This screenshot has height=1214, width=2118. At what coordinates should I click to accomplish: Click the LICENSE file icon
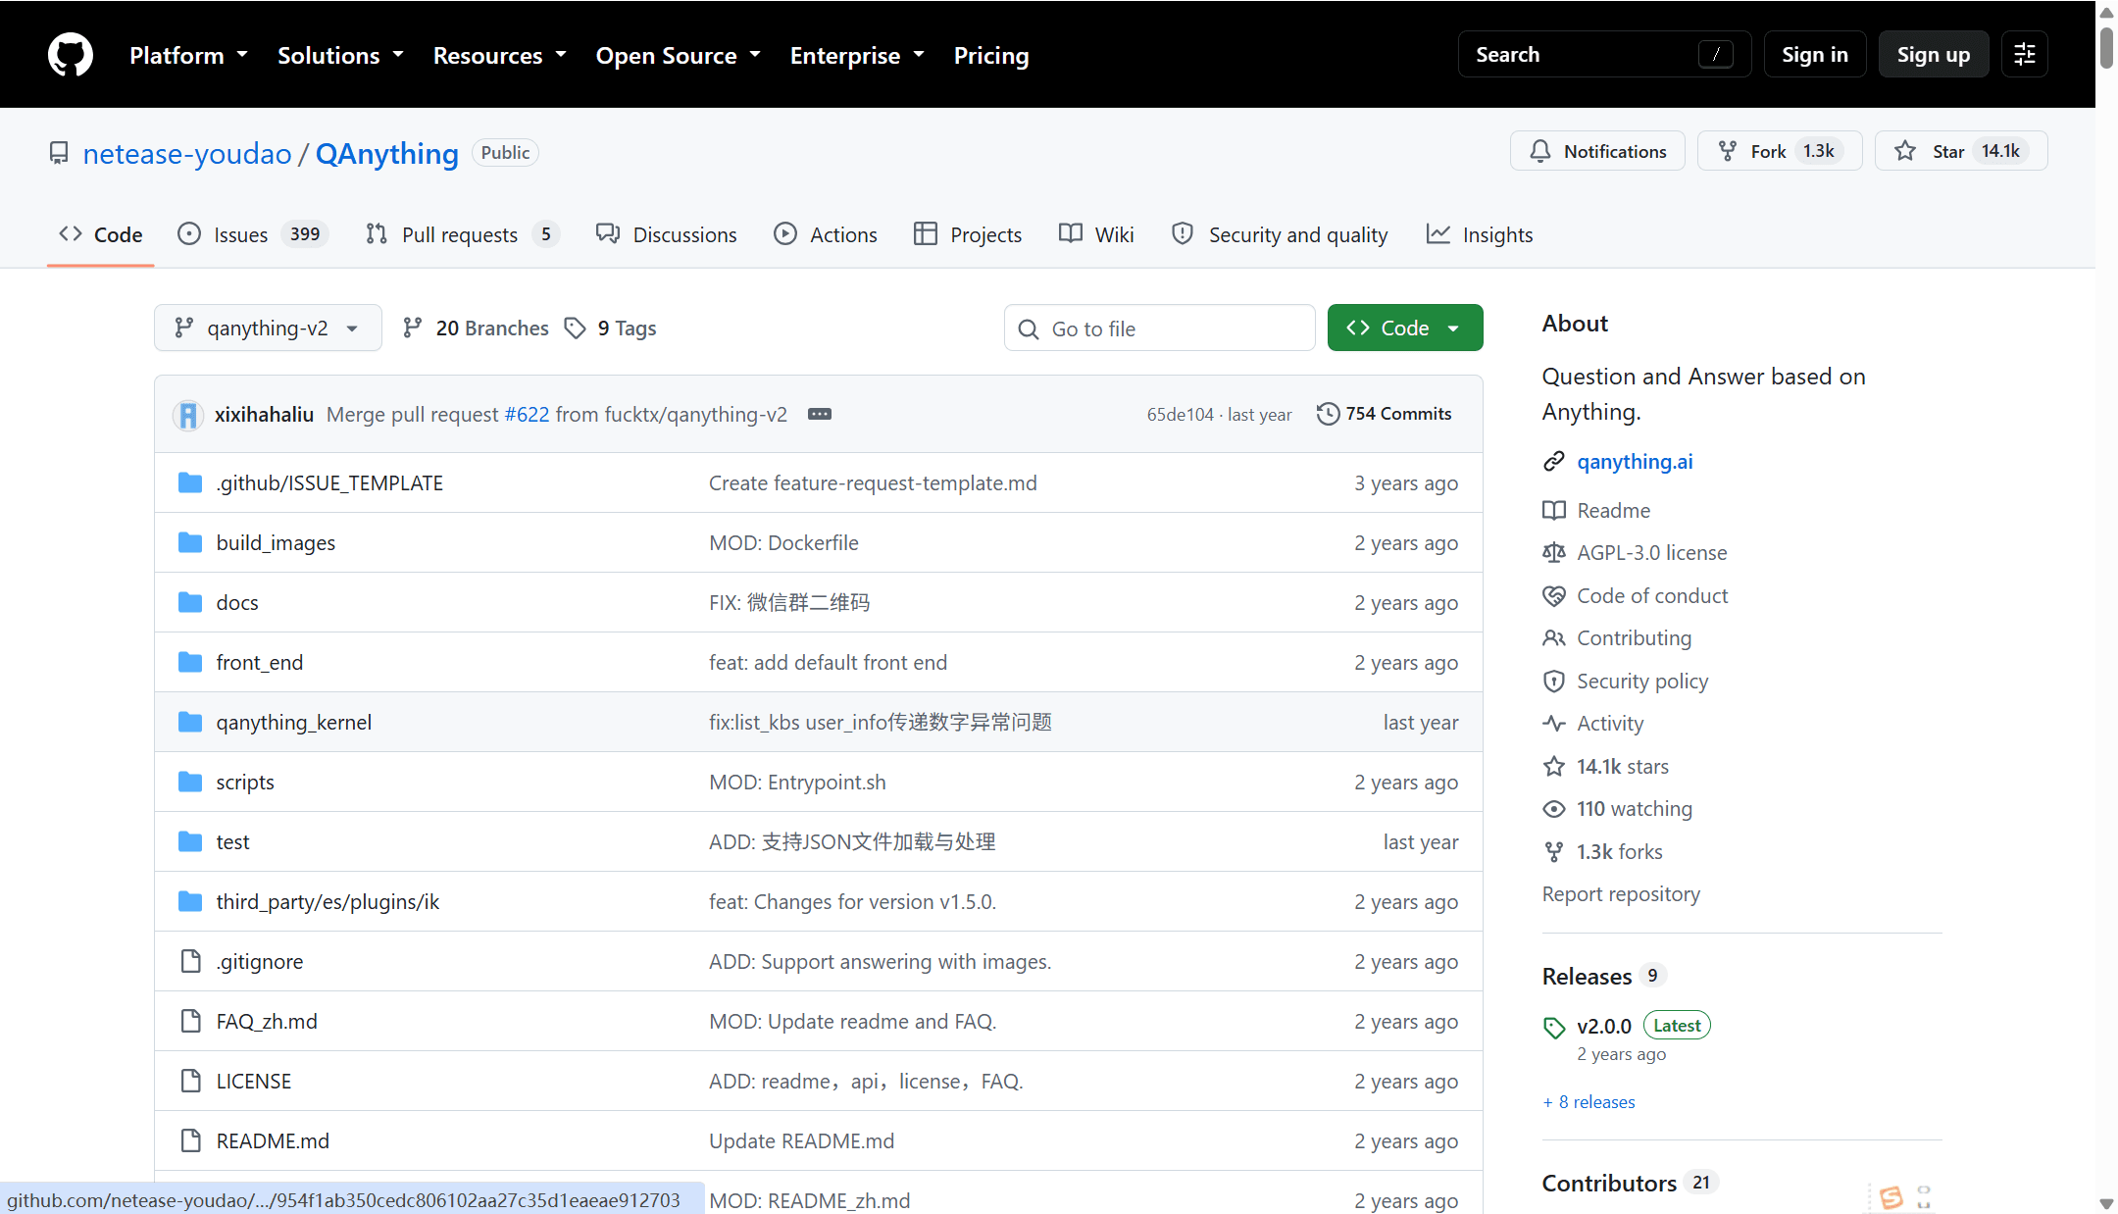191,1081
